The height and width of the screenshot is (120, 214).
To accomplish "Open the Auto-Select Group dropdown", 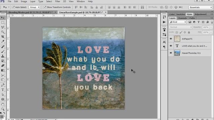I will [34, 7].
